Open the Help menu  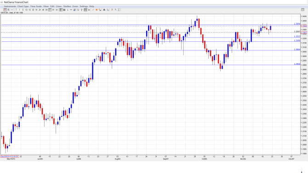(x=91, y=6)
